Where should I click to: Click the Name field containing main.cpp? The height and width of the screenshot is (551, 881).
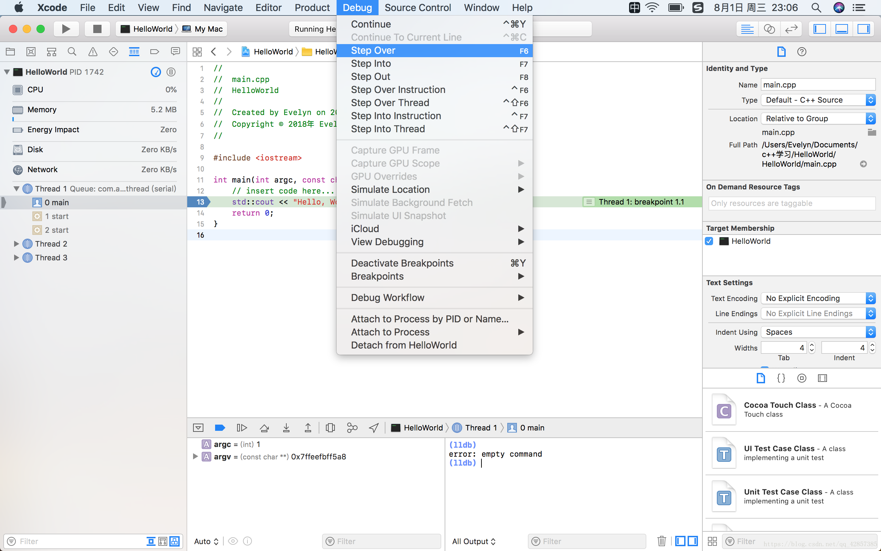click(818, 85)
